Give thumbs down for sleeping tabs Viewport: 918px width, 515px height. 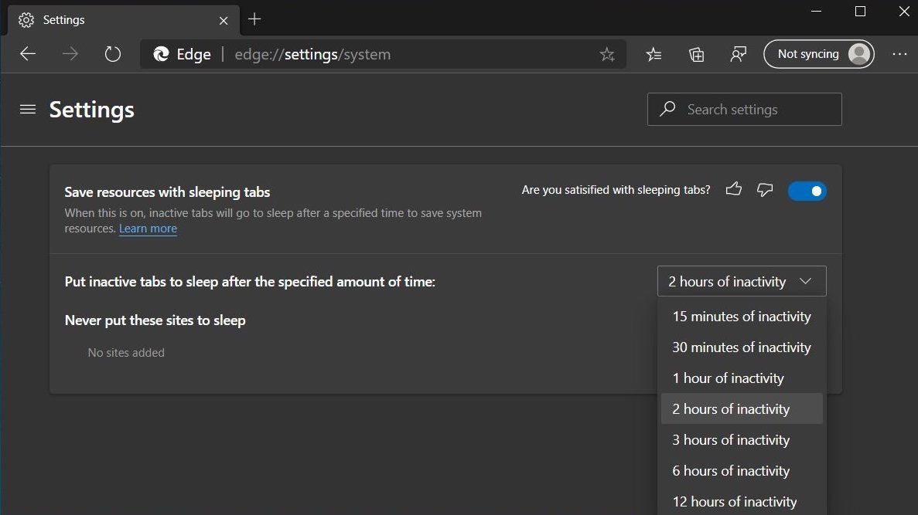click(x=765, y=189)
